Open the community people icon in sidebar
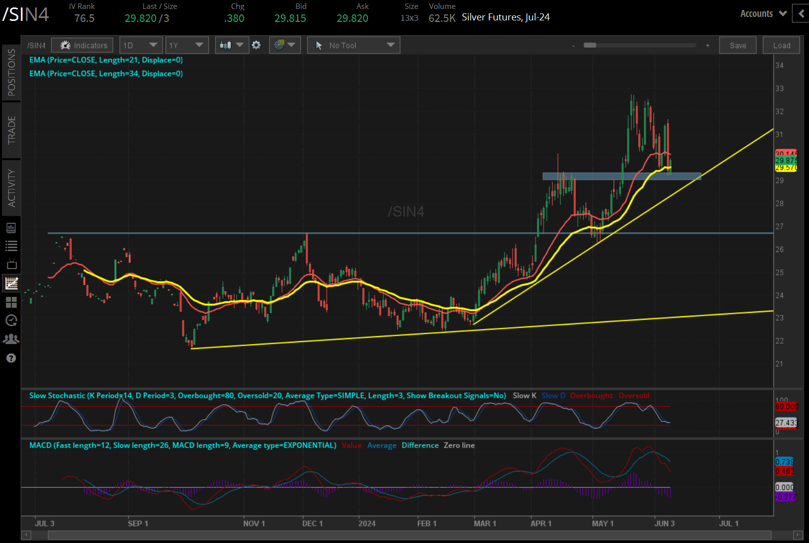 tap(11, 339)
